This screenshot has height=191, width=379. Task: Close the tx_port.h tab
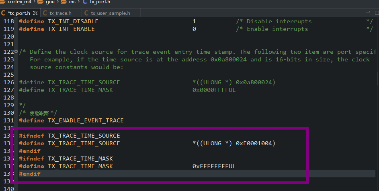(35, 13)
